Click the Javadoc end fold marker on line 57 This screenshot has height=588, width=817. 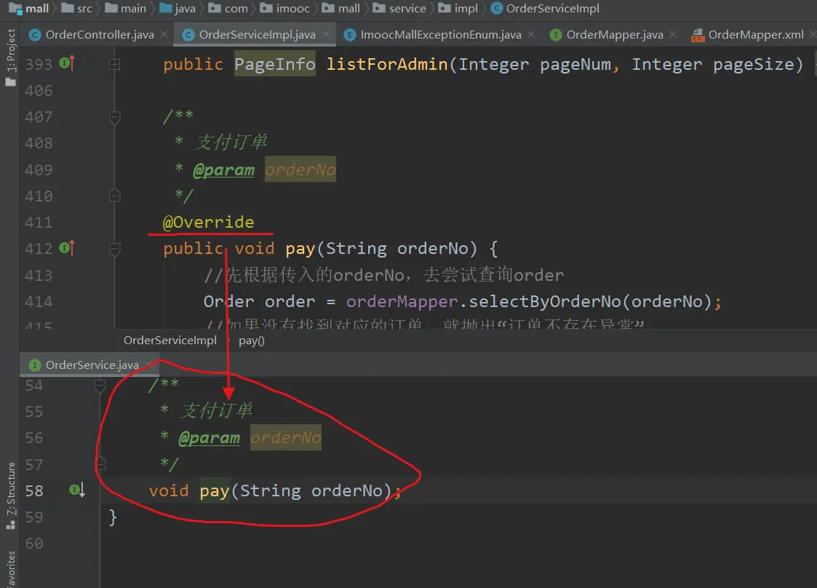point(100,464)
